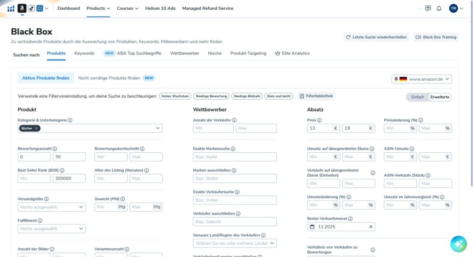Viewport: 473px width, 257px height.
Task: Click info icon beside Exakte Verkäufersuche
Action: tap(237, 192)
